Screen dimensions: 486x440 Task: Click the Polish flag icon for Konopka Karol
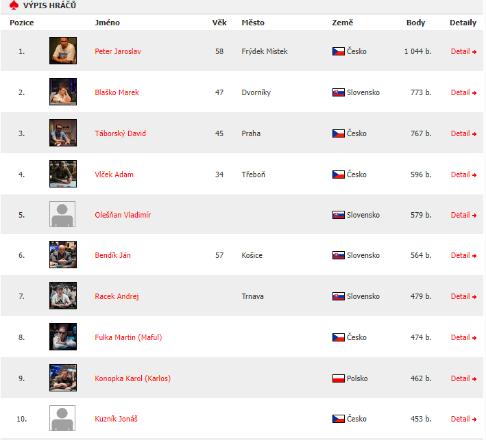[x=338, y=378]
